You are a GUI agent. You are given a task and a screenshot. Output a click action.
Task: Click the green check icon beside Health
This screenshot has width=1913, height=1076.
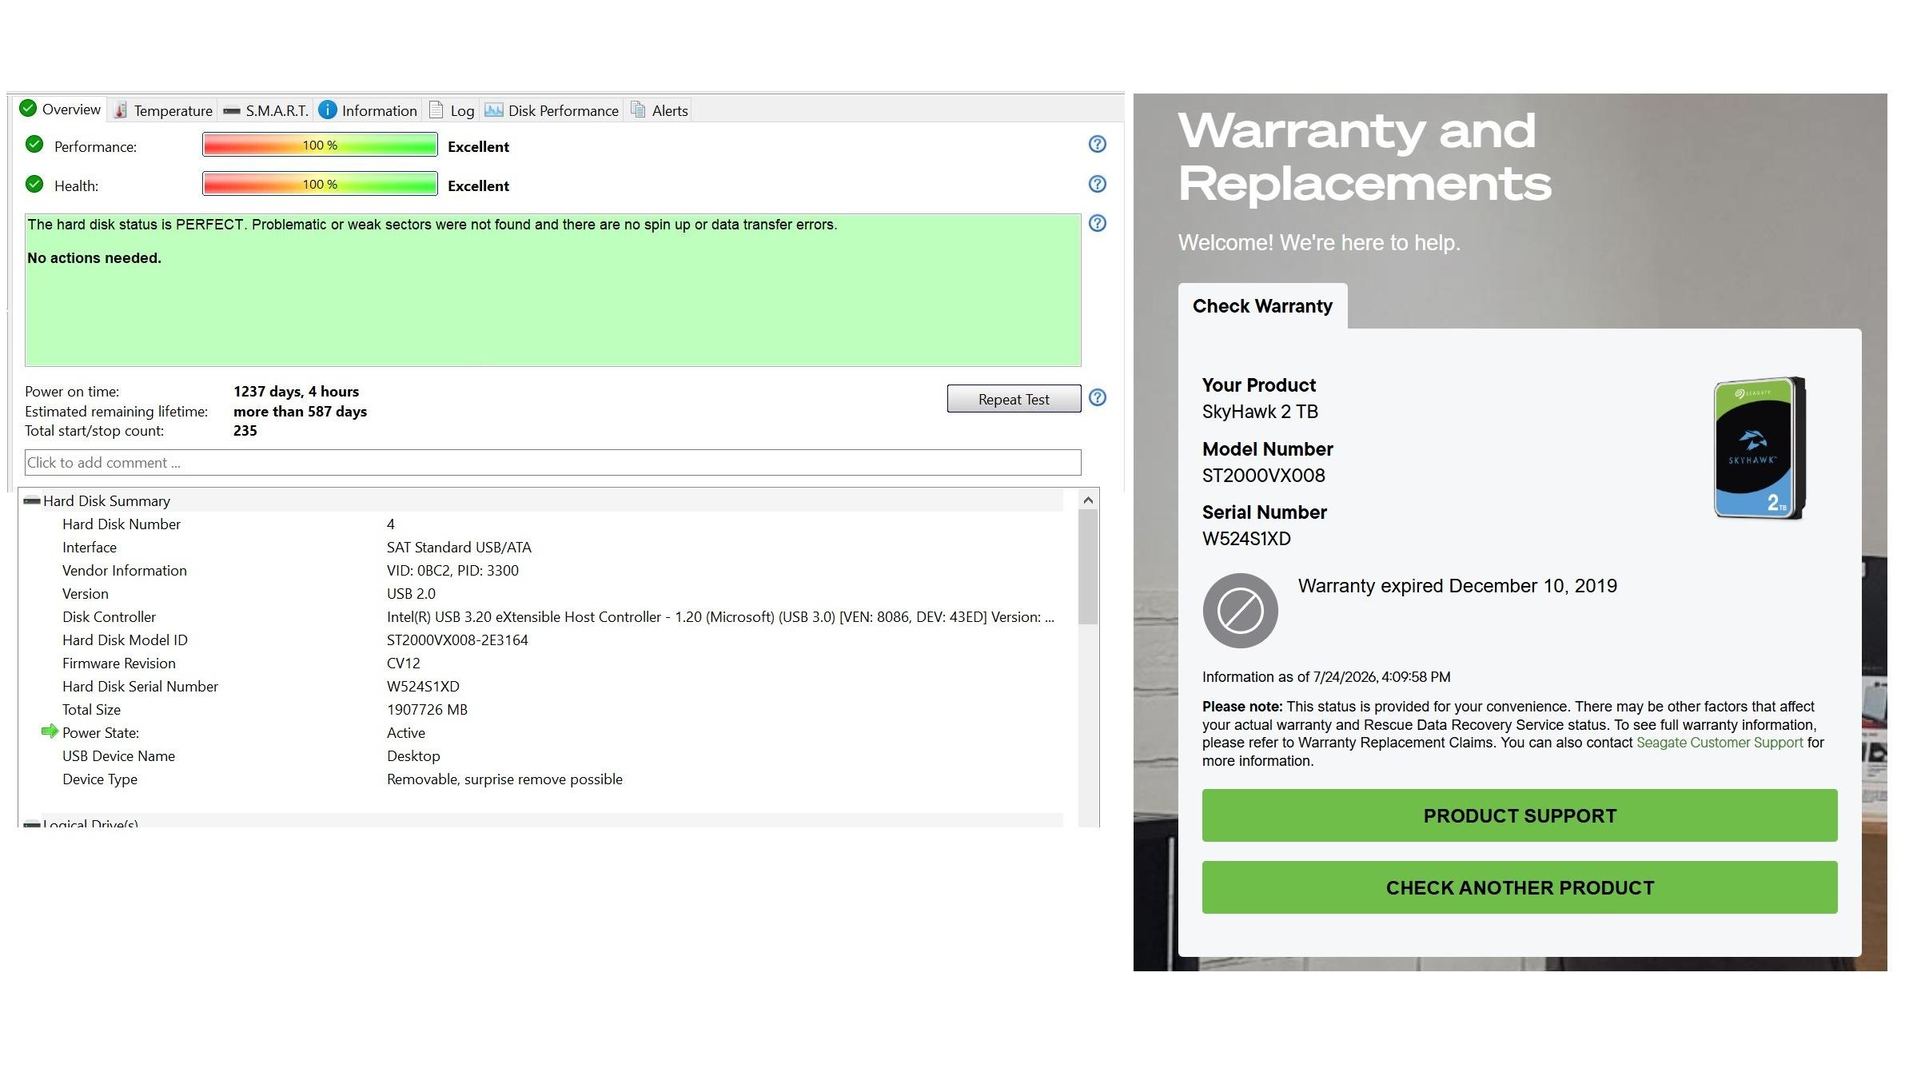click(34, 184)
